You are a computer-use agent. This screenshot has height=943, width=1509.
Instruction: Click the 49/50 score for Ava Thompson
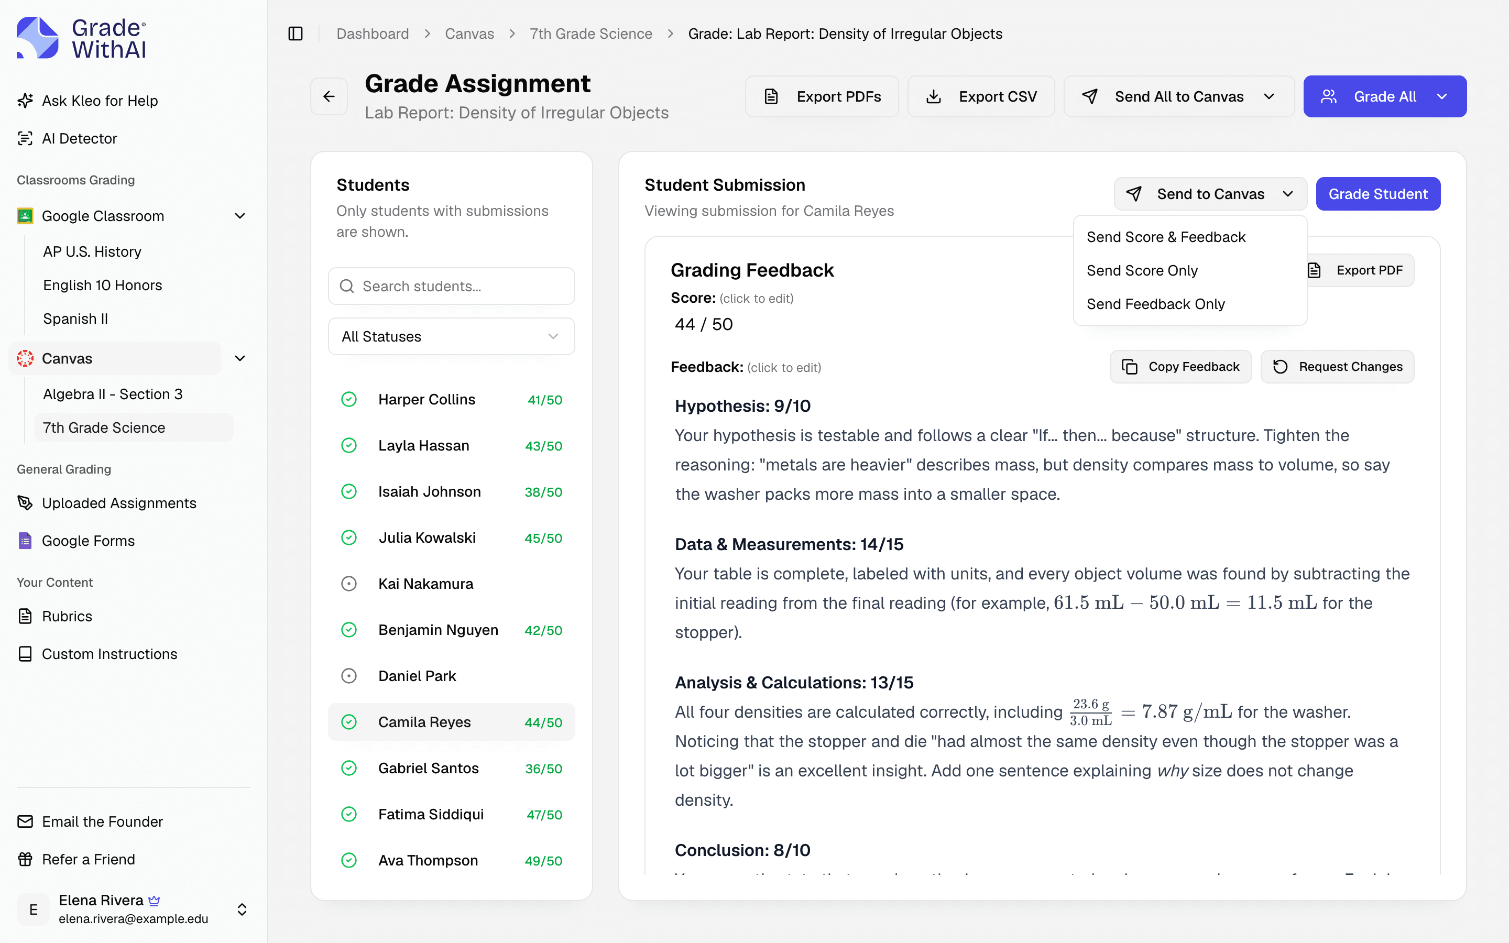coord(543,861)
